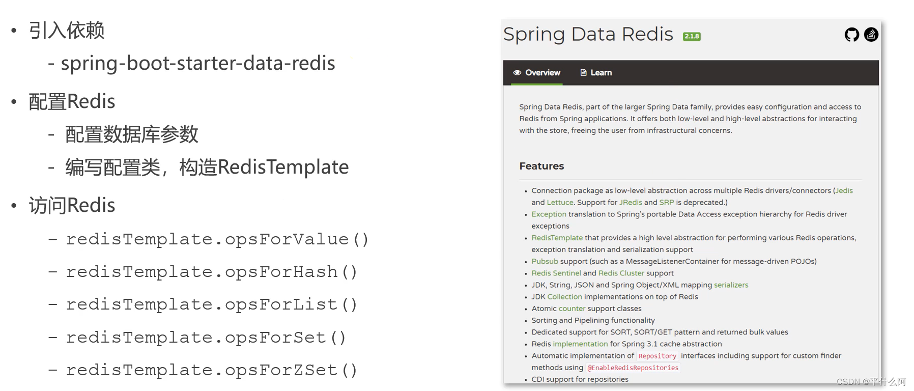The image size is (914, 391).
Task: Click the 访问Redis bullet heading
Action: (72, 205)
